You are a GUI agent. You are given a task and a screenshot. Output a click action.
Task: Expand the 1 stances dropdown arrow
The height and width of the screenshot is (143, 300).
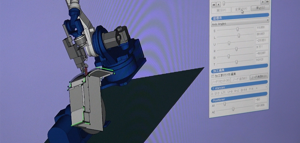click(x=266, y=87)
